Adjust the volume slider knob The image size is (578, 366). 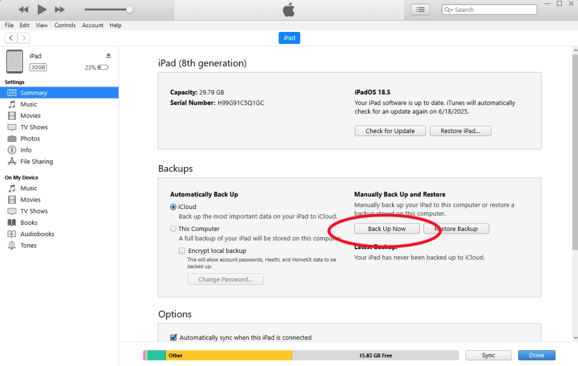coord(129,9)
